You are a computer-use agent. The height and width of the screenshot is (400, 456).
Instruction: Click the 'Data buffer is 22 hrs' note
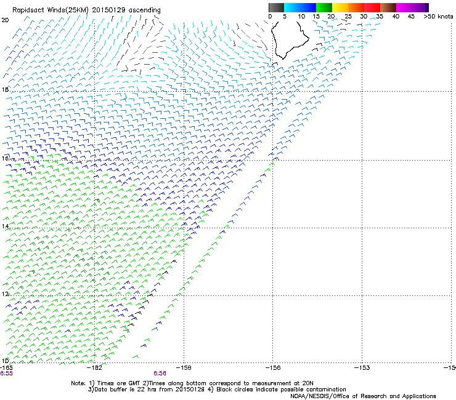(x=147, y=390)
